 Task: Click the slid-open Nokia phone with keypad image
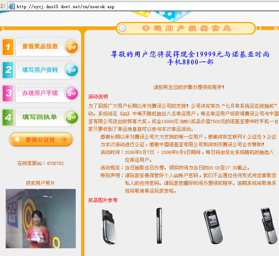click(x=269, y=226)
